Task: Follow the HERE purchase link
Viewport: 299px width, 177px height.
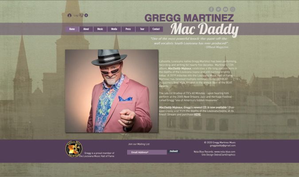Action: 197,115
